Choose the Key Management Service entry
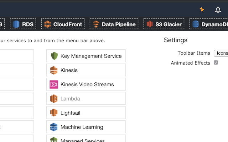The image size is (228, 142). tap(86, 56)
